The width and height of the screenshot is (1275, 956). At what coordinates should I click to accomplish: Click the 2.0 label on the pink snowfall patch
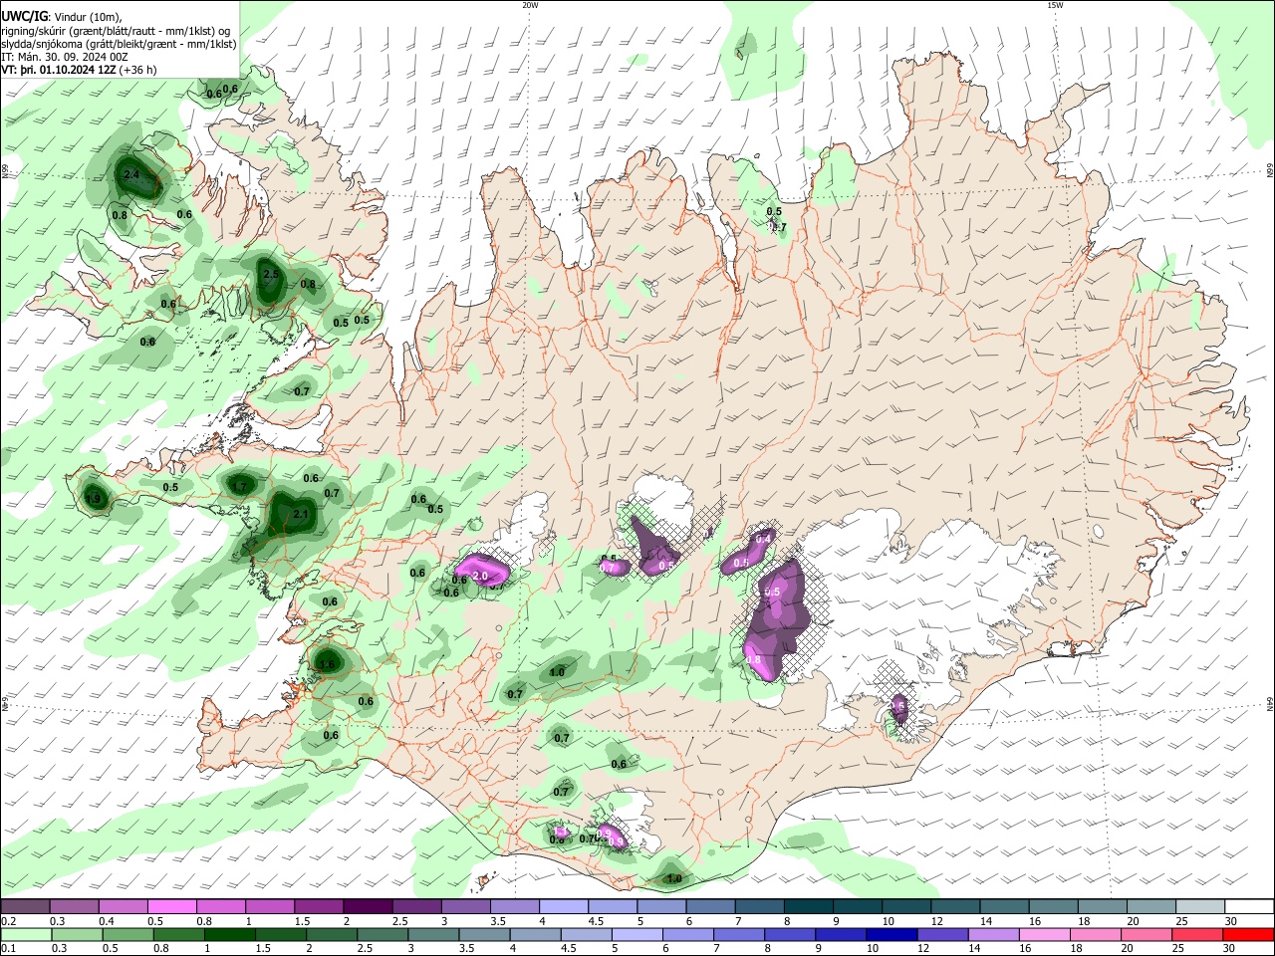480,576
